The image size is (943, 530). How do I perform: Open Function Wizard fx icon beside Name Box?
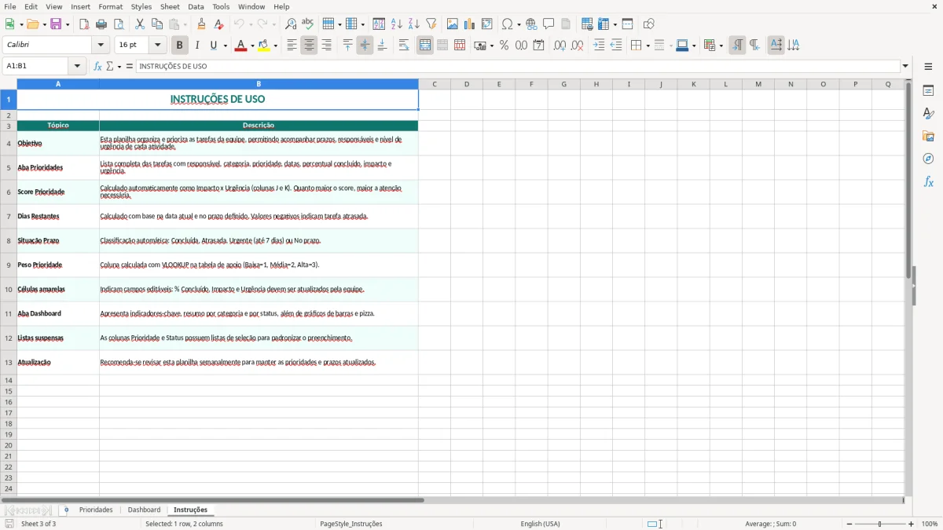(x=97, y=67)
